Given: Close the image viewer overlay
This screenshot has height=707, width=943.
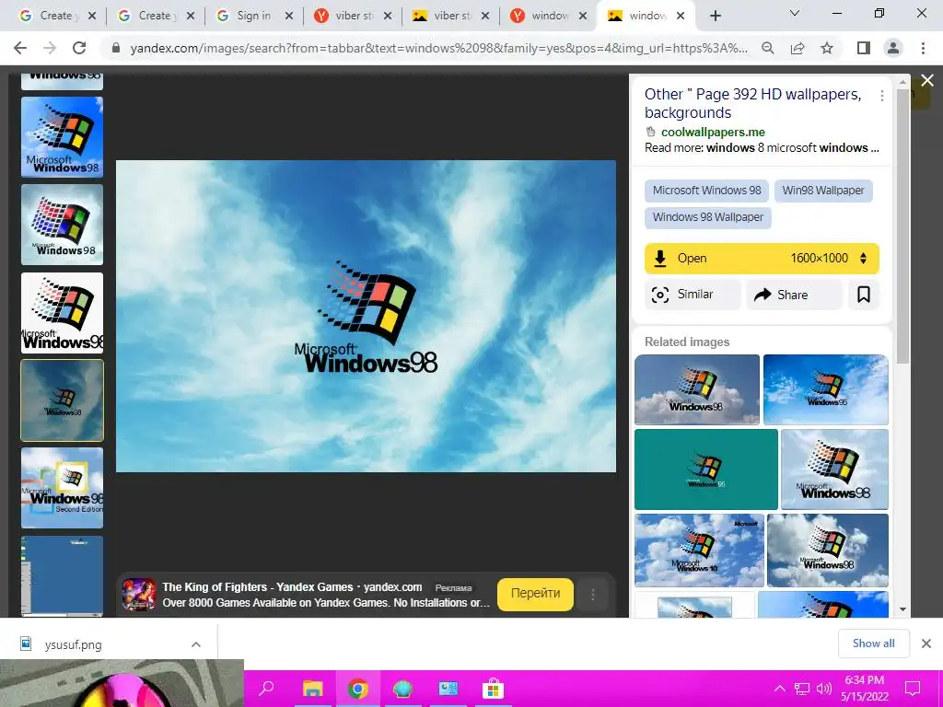Looking at the screenshot, I should coord(926,81).
